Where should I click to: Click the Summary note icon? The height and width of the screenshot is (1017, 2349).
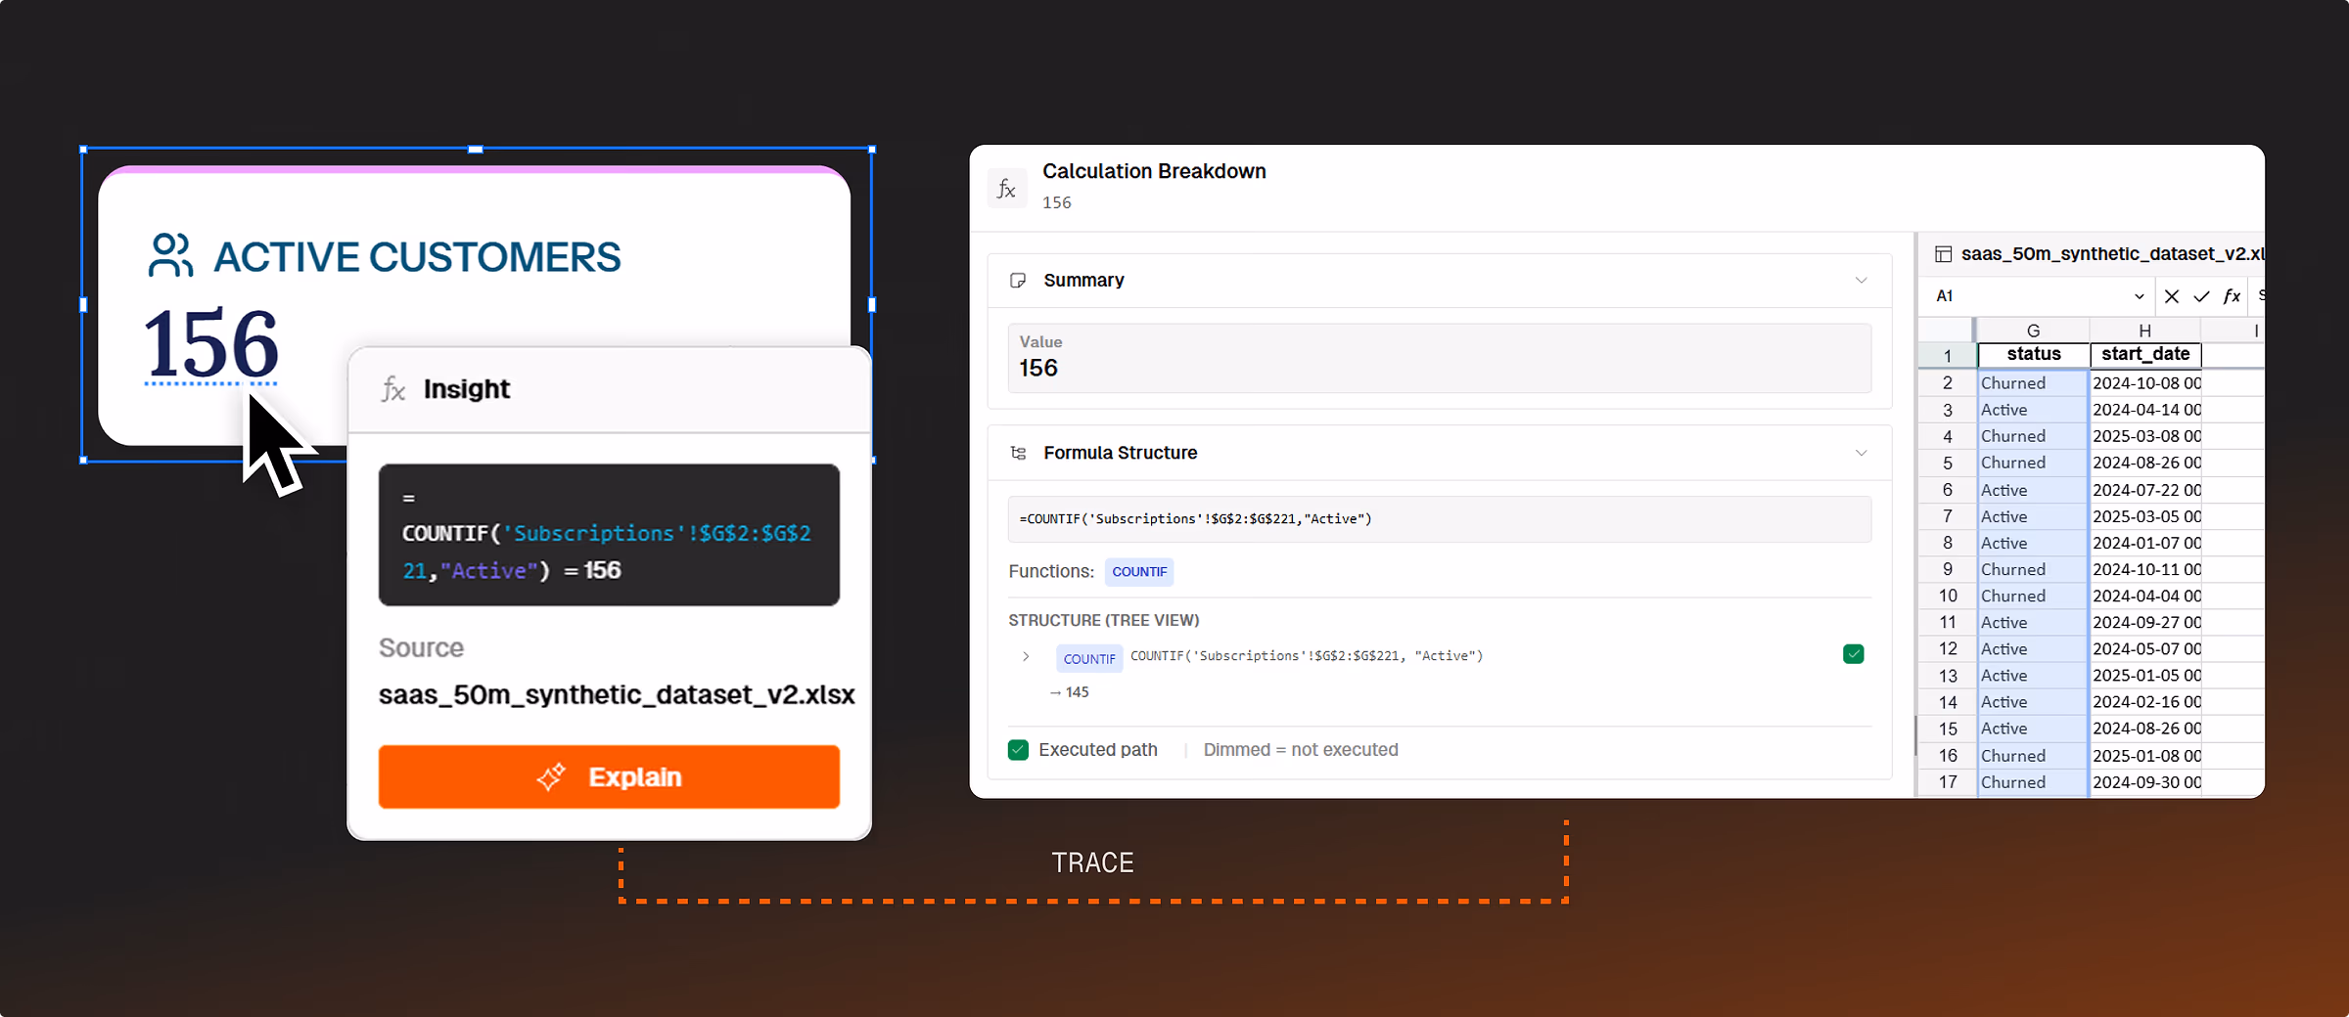[x=1018, y=281]
